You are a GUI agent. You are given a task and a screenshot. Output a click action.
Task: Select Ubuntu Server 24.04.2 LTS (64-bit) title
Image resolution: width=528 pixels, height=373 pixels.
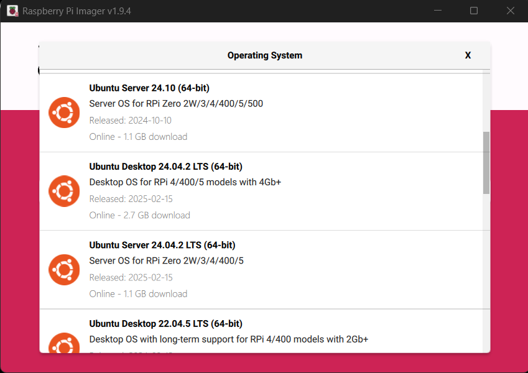pyautogui.click(x=162, y=245)
